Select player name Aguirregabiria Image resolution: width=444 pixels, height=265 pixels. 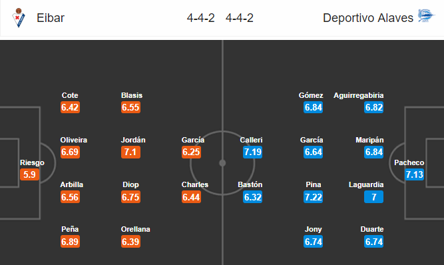pyautogui.click(x=359, y=95)
